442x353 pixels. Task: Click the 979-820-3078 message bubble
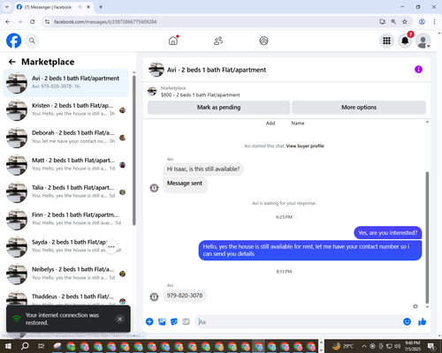[x=185, y=296]
